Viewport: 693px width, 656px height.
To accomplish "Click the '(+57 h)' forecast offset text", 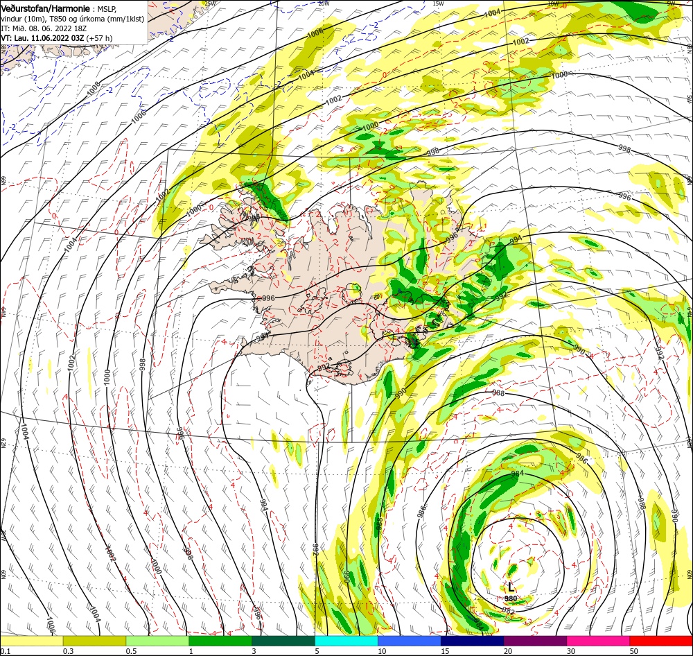I will (99, 38).
